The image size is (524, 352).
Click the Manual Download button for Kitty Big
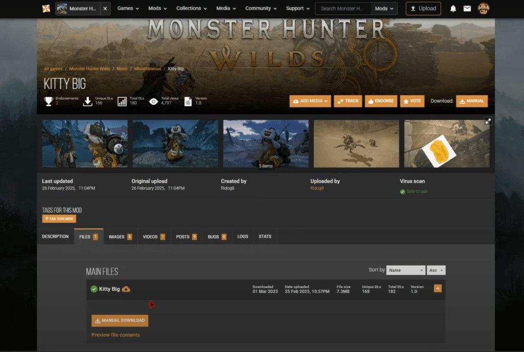point(120,321)
